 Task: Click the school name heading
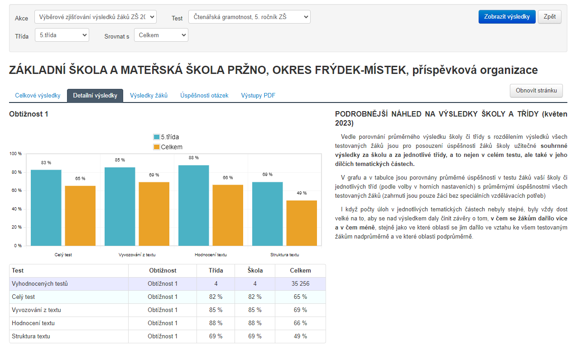pyautogui.click(x=274, y=70)
